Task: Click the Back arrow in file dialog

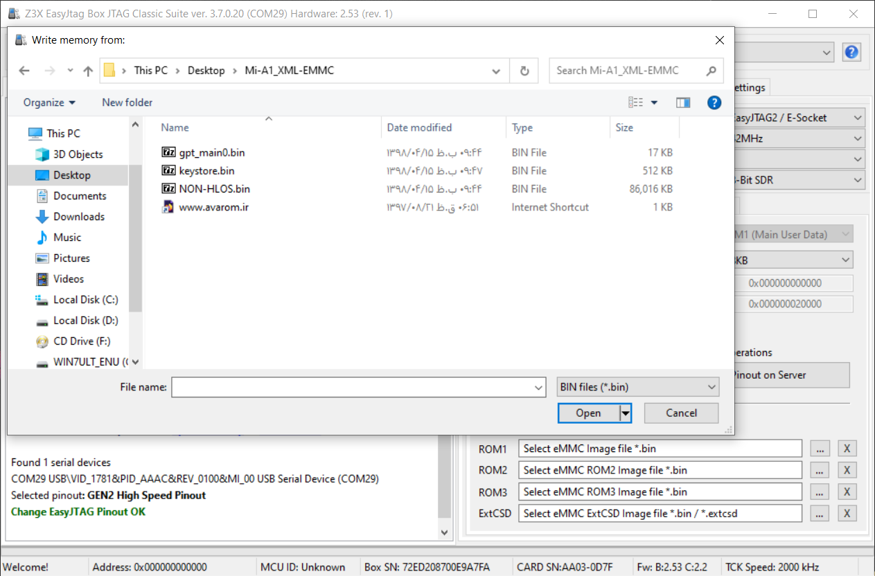Action: [24, 71]
